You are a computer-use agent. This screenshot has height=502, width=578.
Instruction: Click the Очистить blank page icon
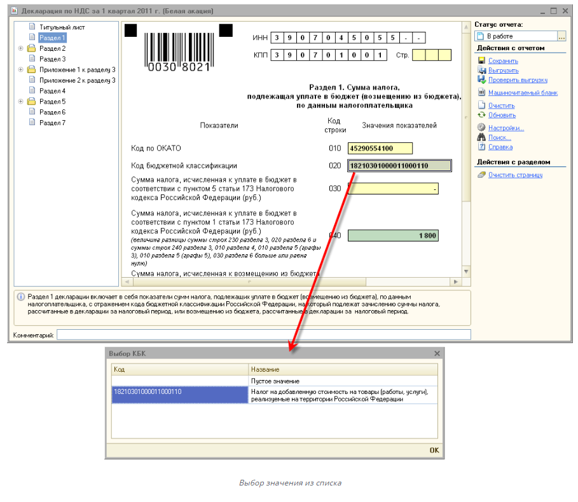[x=481, y=105]
